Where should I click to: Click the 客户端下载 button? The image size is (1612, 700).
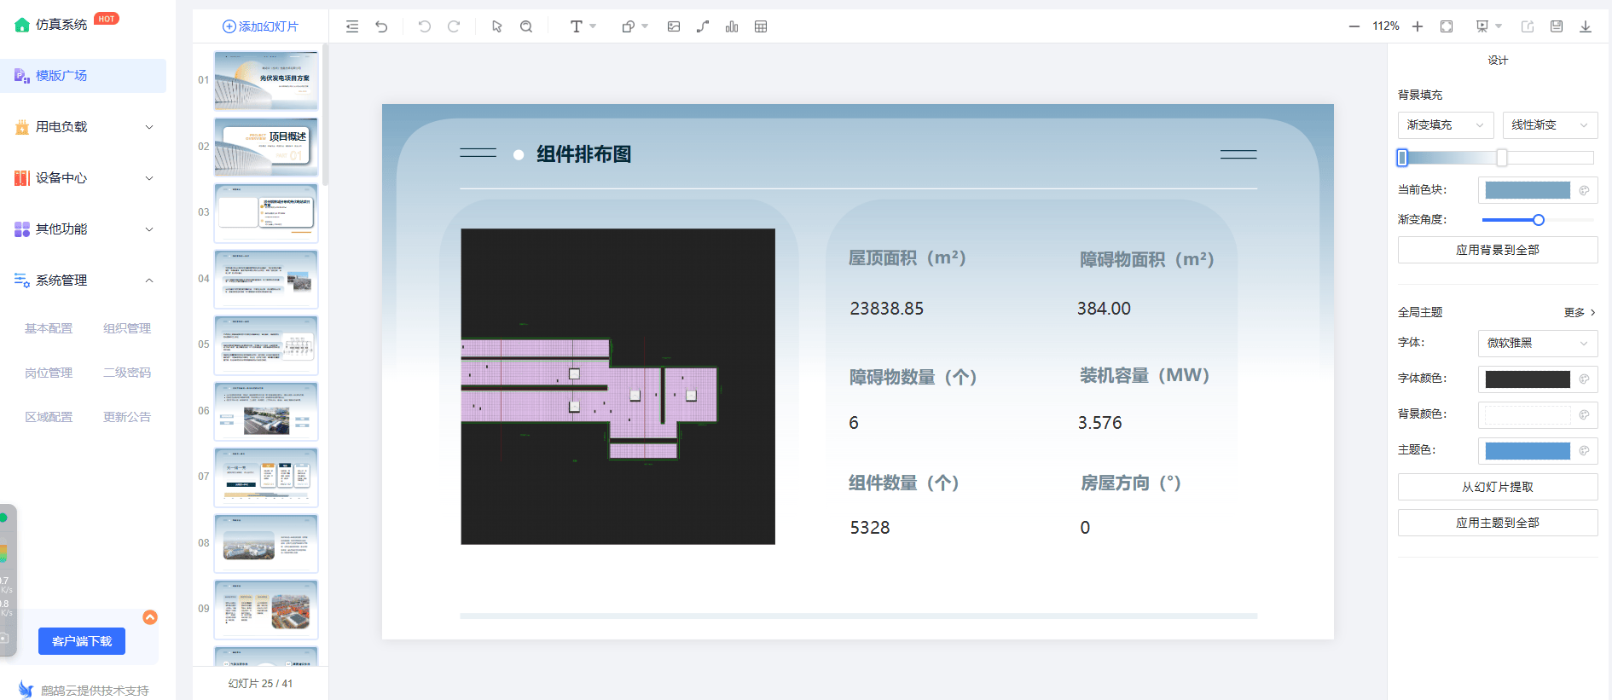82,641
